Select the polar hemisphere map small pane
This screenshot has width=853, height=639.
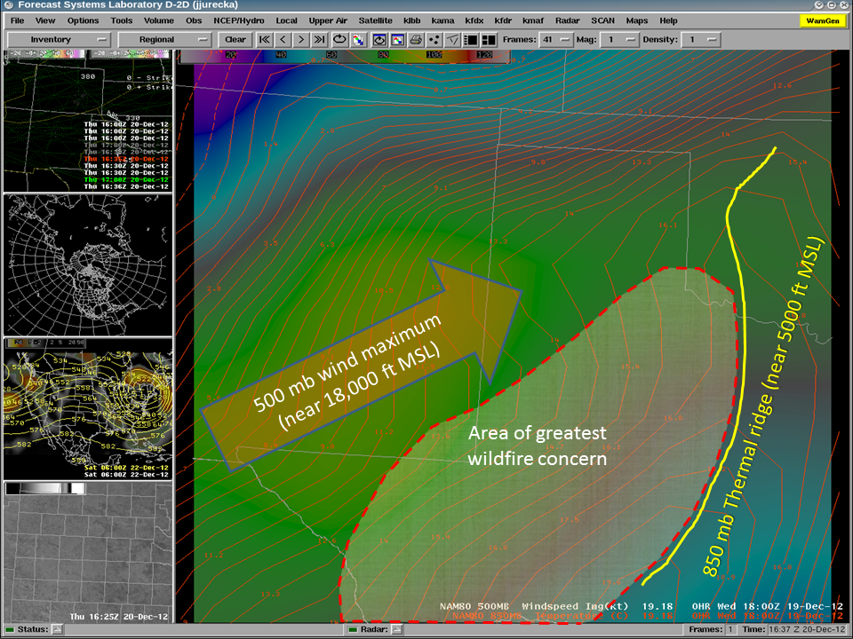point(88,264)
